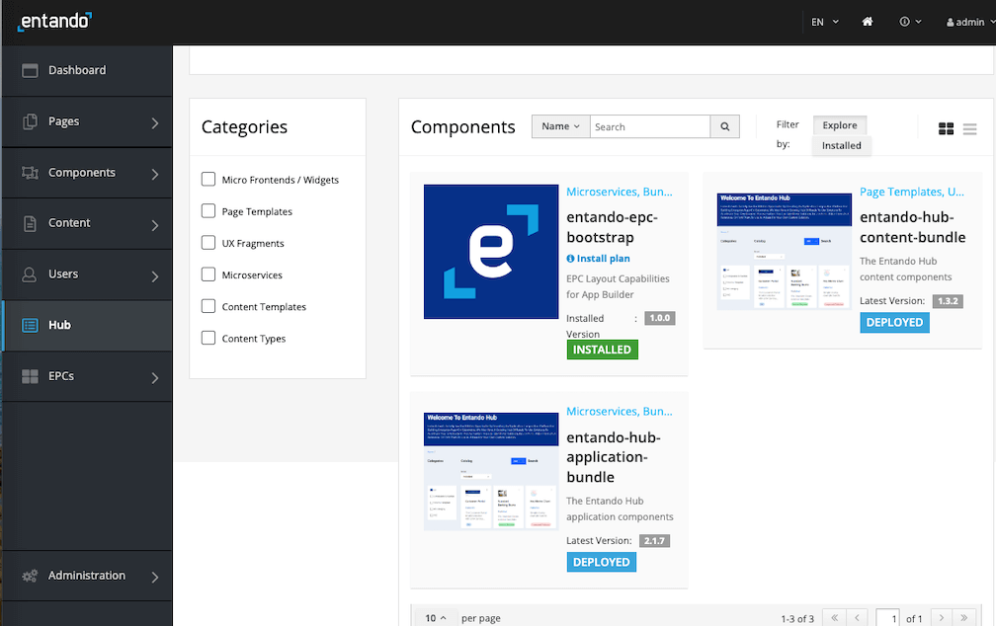Open the admin user menu
The width and height of the screenshot is (996, 626).
pos(965,21)
